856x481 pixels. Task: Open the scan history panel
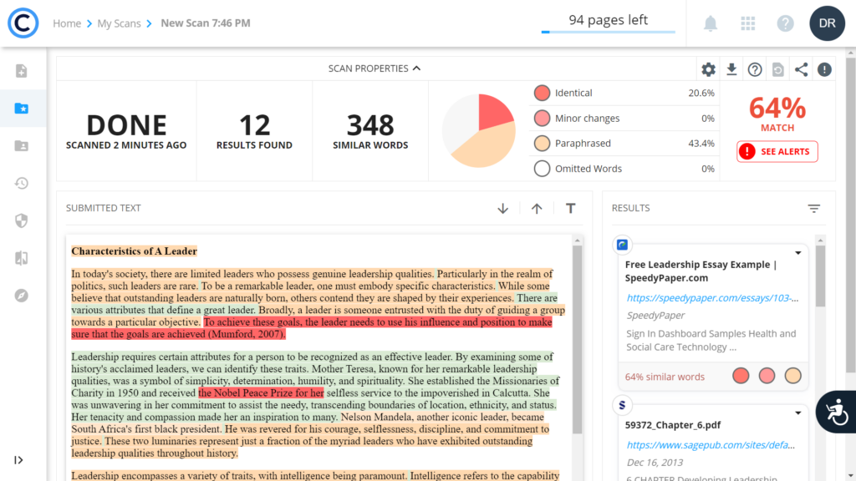21,183
